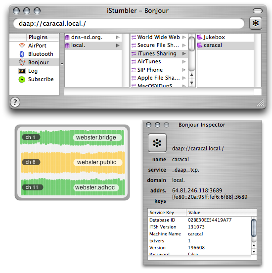Expand the local. domain arrow
This screenshot has height=273, width=272.
tap(118, 45)
